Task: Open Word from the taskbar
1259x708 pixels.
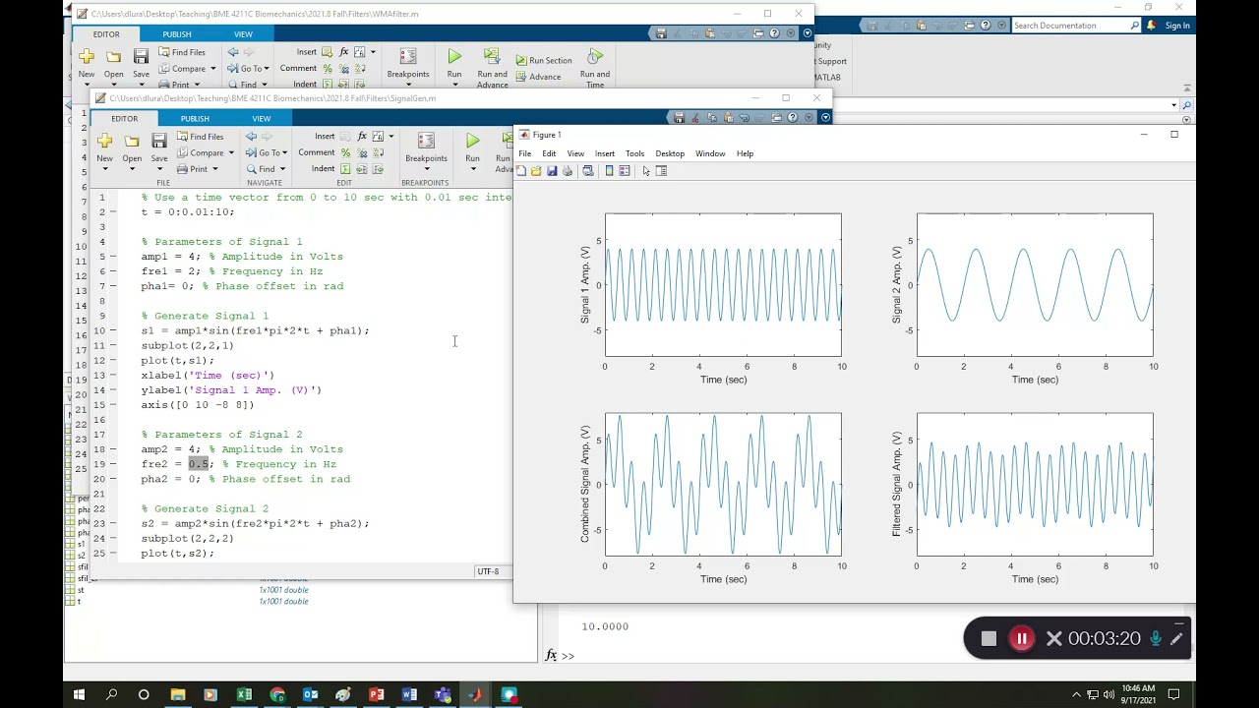Action: point(409,695)
